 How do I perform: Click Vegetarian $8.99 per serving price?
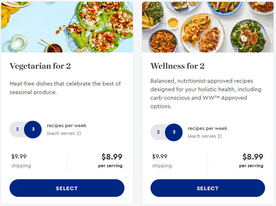pyautogui.click(x=112, y=157)
